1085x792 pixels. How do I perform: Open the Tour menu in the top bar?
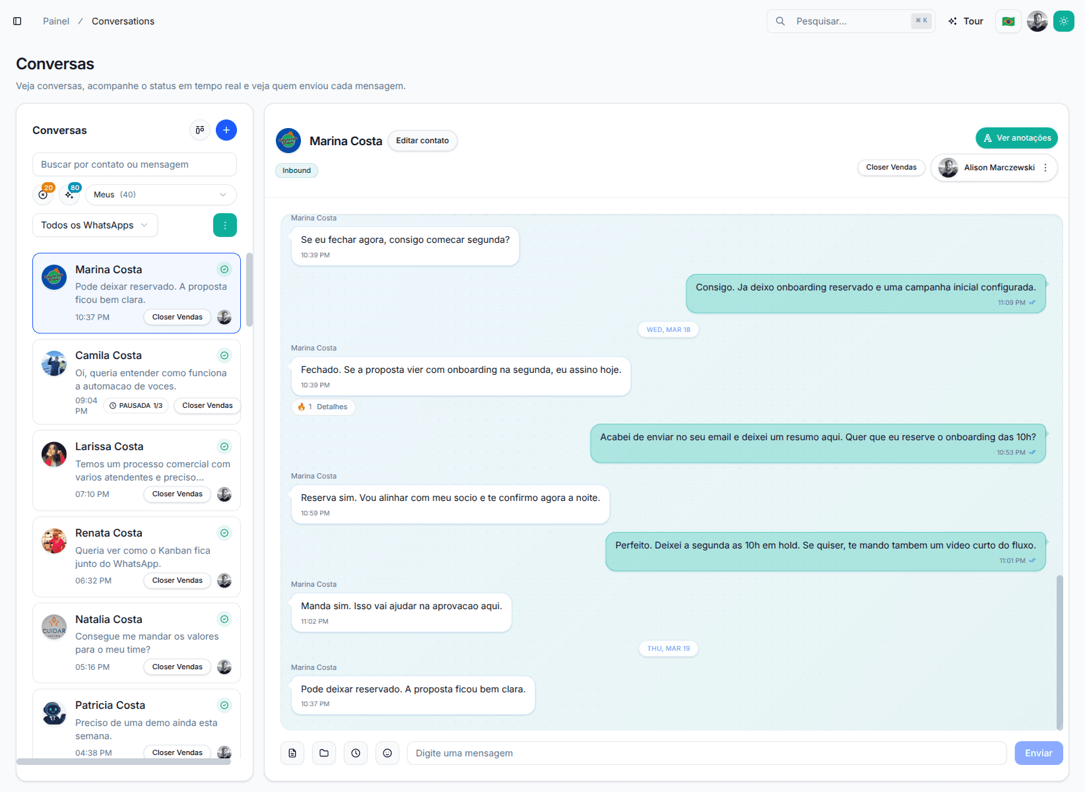click(x=966, y=20)
